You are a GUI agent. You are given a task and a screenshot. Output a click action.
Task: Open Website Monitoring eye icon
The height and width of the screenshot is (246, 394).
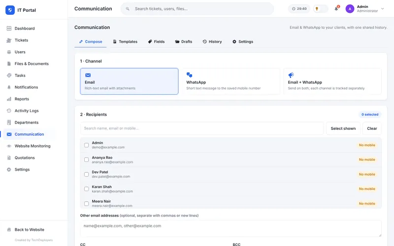[9, 146]
